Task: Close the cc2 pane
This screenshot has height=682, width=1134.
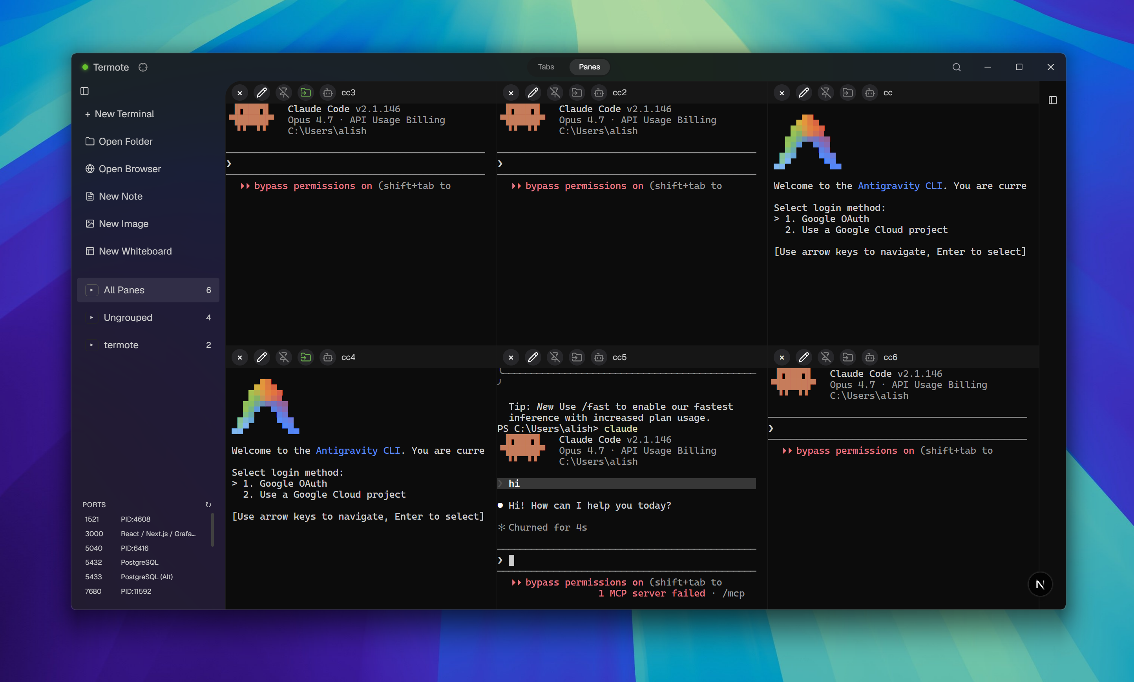Action: [x=511, y=93]
